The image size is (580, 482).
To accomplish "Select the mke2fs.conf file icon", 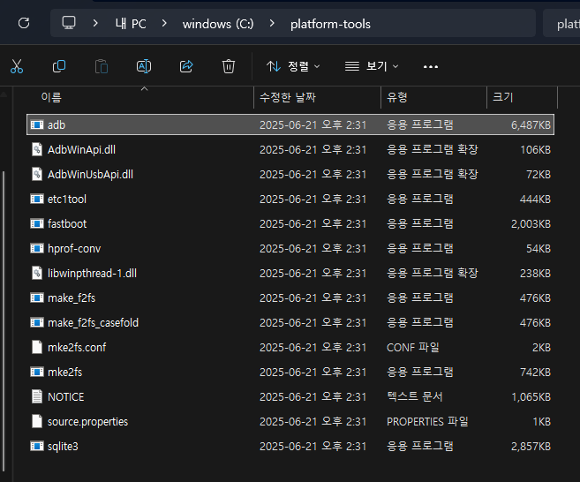I will click(x=37, y=347).
